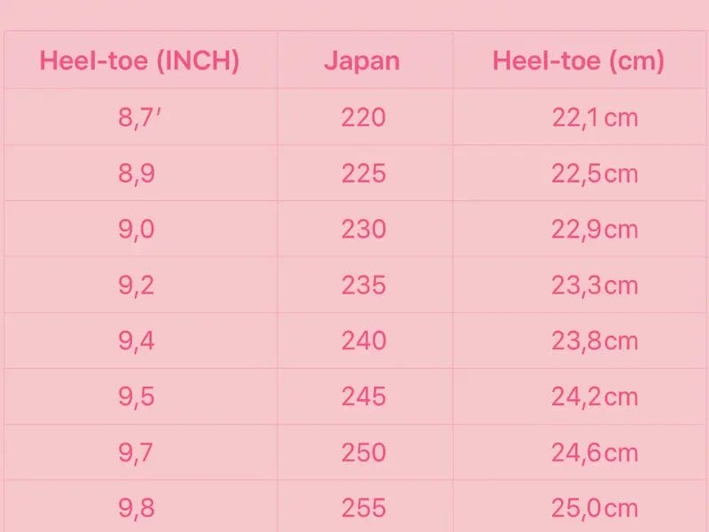This screenshot has height=532, width=709.
Task: Select Japan size 240 cell
Action: pyautogui.click(x=363, y=340)
